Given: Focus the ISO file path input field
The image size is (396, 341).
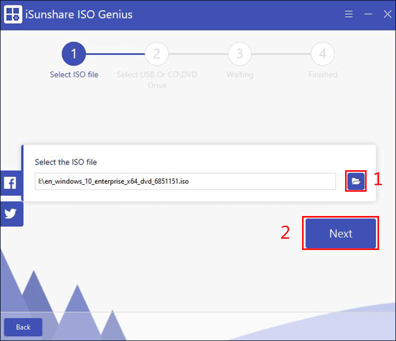Looking at the screenshot, I should pos(186,181).
